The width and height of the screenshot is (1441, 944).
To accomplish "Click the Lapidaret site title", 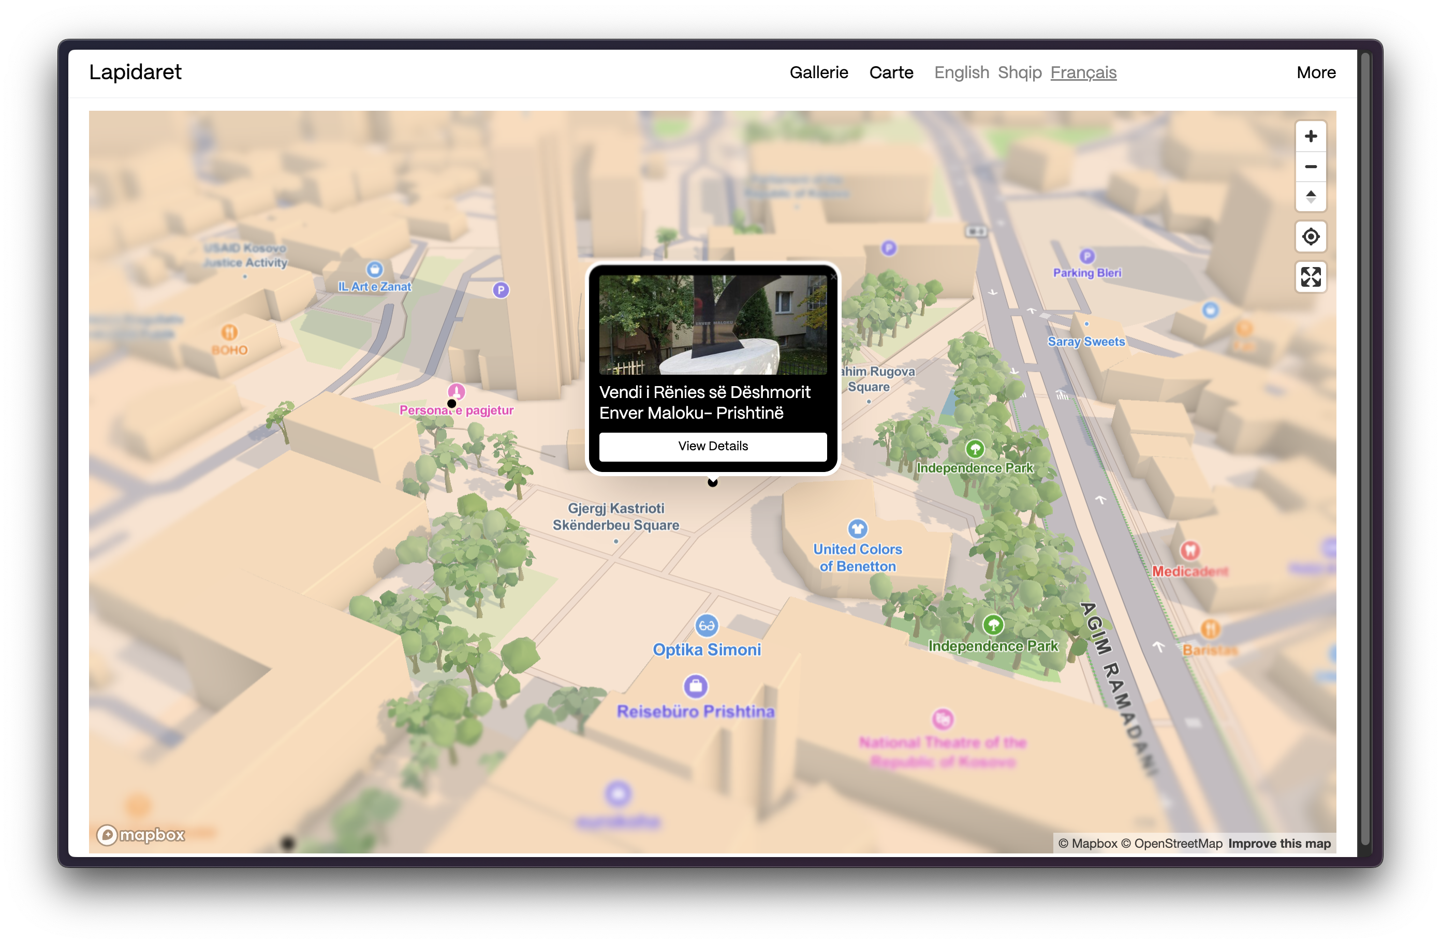I will (135, 72).
